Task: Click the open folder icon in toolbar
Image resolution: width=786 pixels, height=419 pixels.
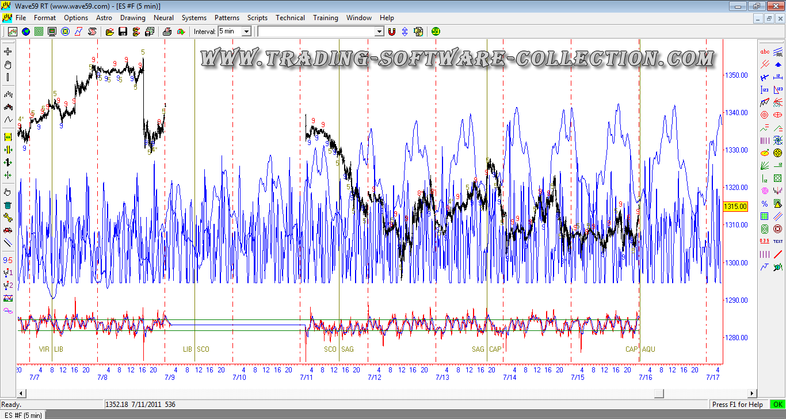Action: pos(110,32)
